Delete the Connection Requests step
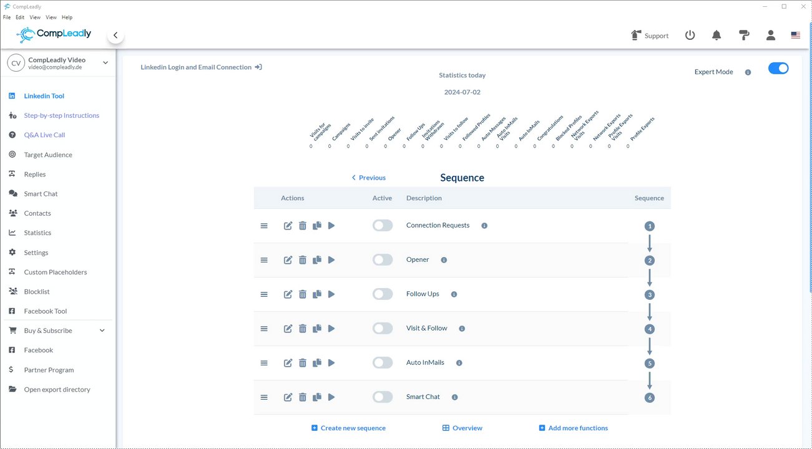 (303, 226)
